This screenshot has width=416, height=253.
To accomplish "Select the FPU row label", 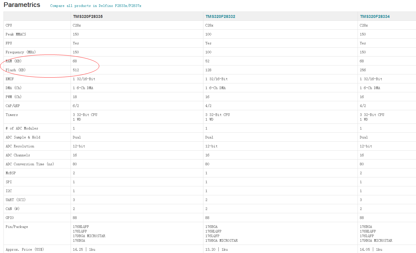I will (9, 43).
